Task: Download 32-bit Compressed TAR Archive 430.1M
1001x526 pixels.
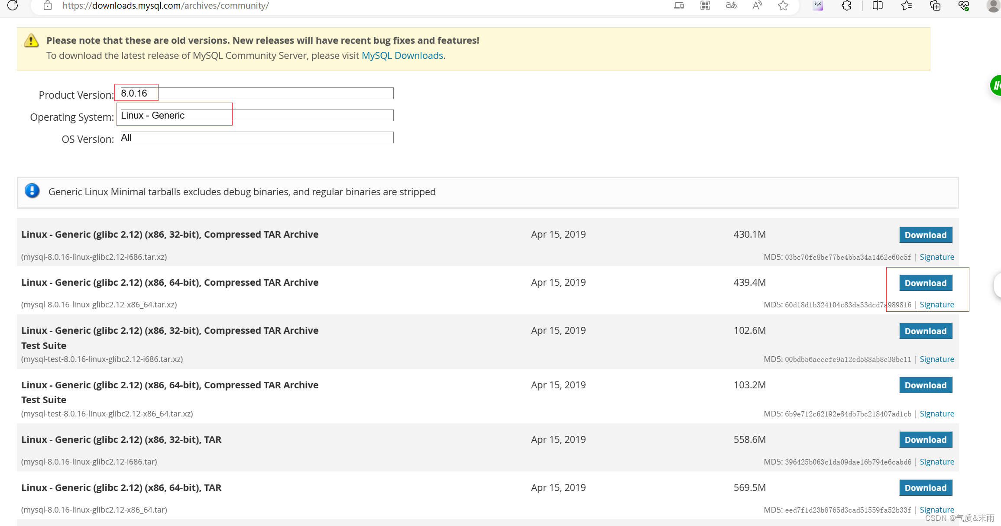Action: (x=925, y=235)
